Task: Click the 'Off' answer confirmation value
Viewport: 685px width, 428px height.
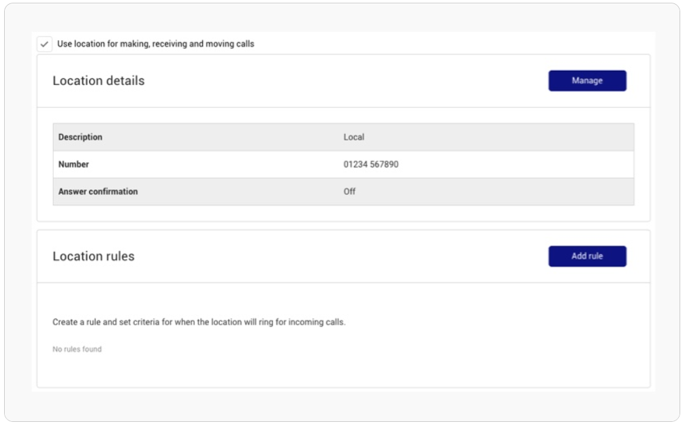Action: pyautogui.click(x=349, y=192)
